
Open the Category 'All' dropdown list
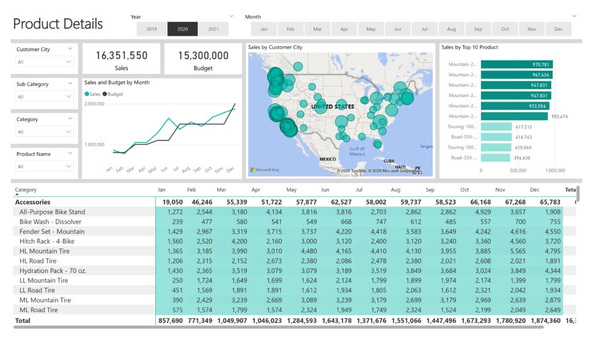coord(45,132)
